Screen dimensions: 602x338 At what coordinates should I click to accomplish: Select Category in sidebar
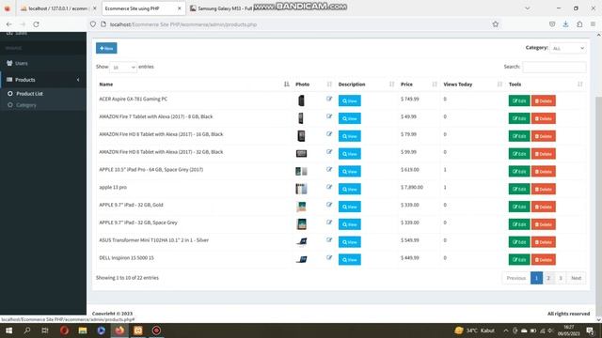point(25,105)
